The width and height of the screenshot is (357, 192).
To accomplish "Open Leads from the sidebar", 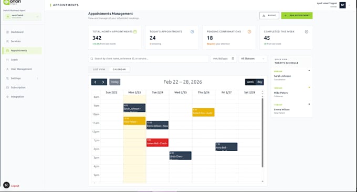I will coord(22,60).
